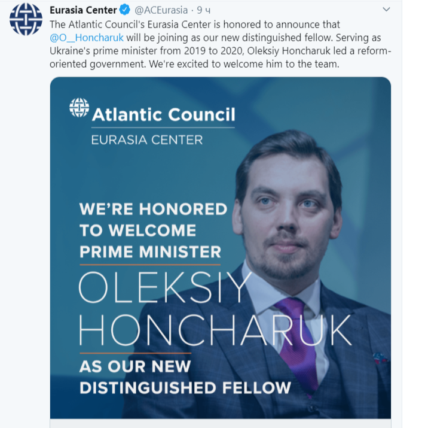Click the purple tie in the photo
Viewport: 422px width, 428px height.
click(x=298, y=335)
